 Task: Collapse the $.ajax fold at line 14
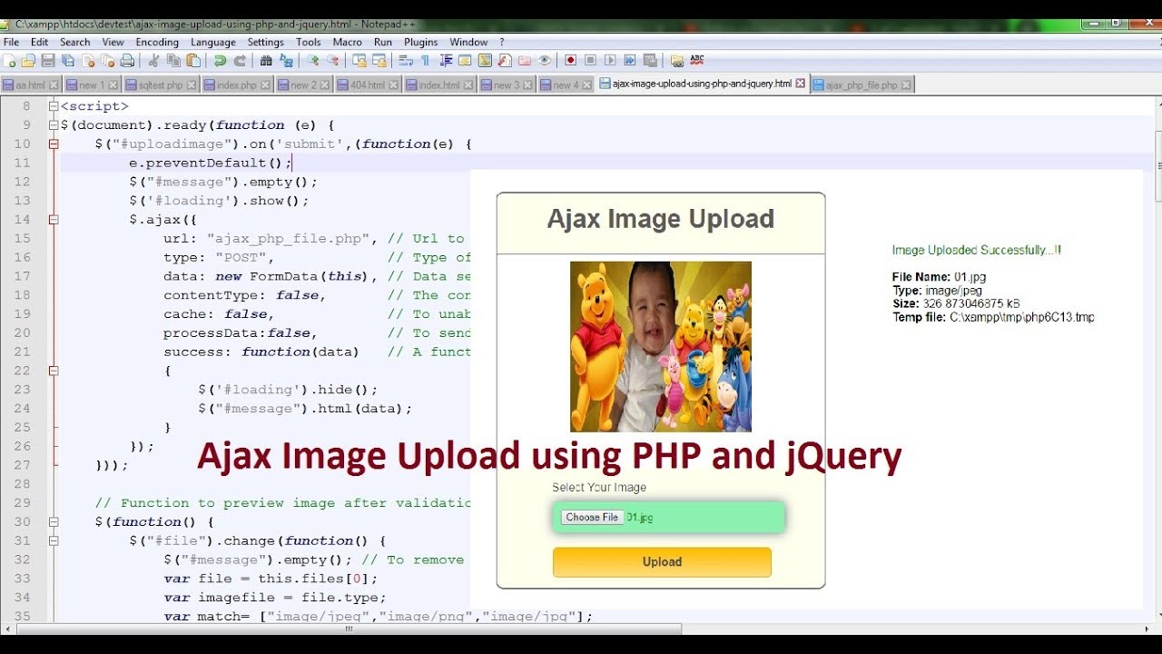click(x=54, y=219)
